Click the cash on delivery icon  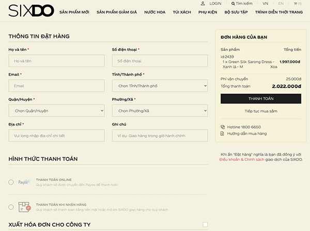(25, 207)
